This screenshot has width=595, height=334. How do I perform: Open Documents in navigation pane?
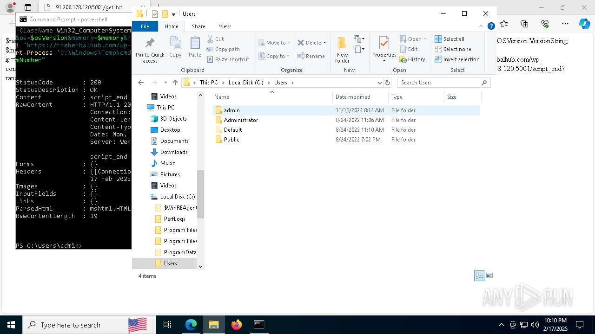click(174, 141)
